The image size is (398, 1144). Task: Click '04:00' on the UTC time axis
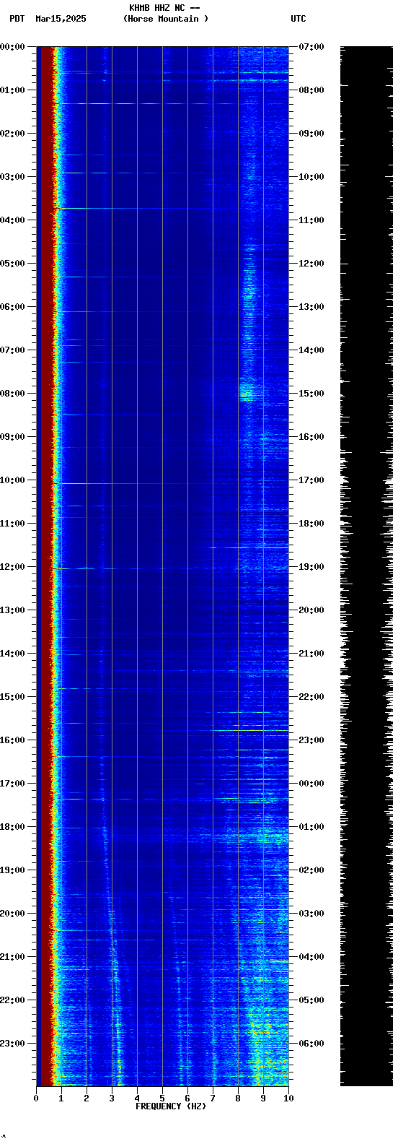311,957
